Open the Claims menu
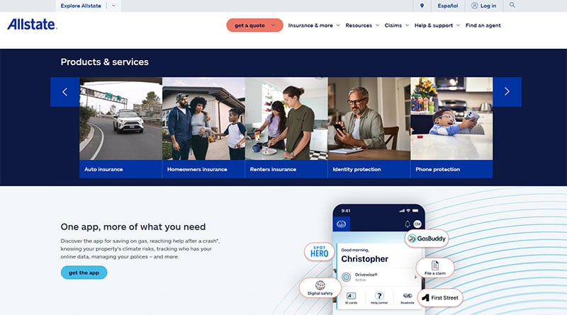The width and height of the screenshot is (567, 315). click(x=397, y=25)
